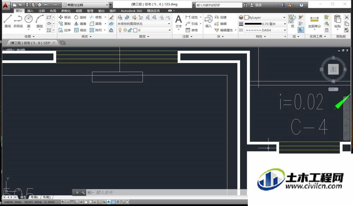
Task: Click the Measure (定距等分) utility tool
Action: point(315,22)
